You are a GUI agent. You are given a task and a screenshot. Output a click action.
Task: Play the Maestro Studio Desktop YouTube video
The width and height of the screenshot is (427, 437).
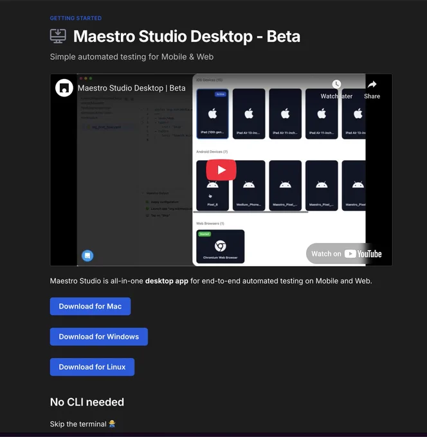point(221,170)
